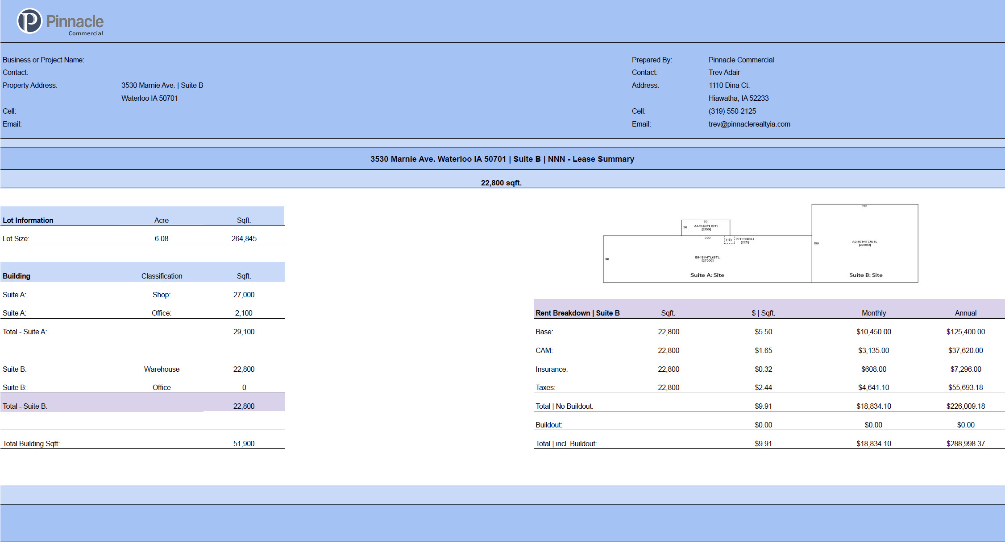Click the Taxes rate $2.44
This screenshot has width=1005, height=542.
click(764, 387)
